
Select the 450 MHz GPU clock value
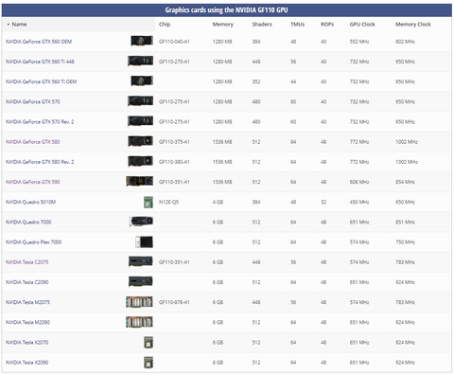pyautogui.click(x=359, y=202)
